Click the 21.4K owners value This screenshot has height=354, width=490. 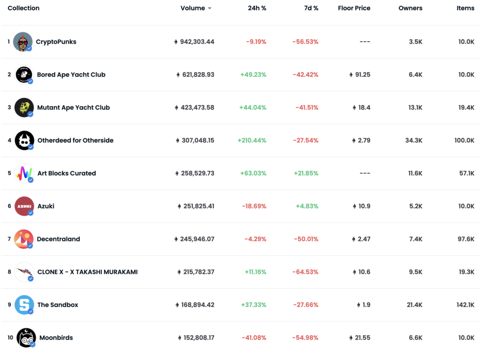click(415, 305)
